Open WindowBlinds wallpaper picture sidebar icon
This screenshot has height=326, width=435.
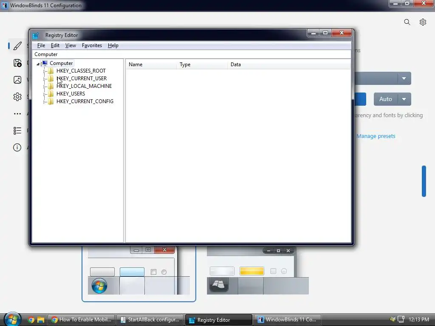pyautogui.click(x=17, y=80)
